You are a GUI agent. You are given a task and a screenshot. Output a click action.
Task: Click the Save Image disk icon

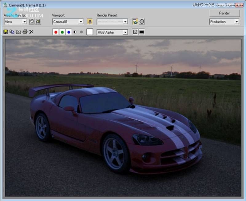pos(6,32)
